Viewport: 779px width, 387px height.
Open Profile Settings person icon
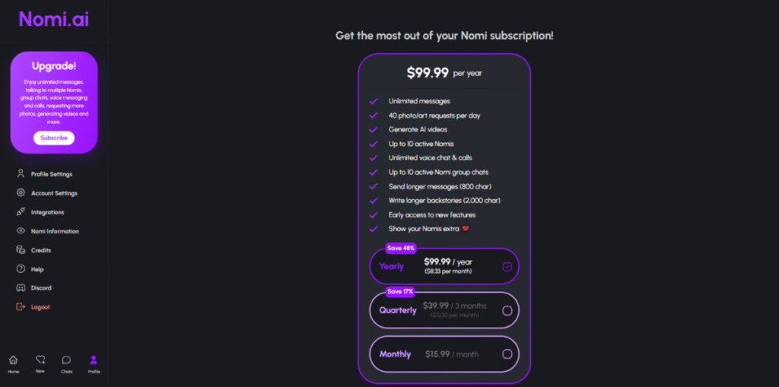point(21,174)
